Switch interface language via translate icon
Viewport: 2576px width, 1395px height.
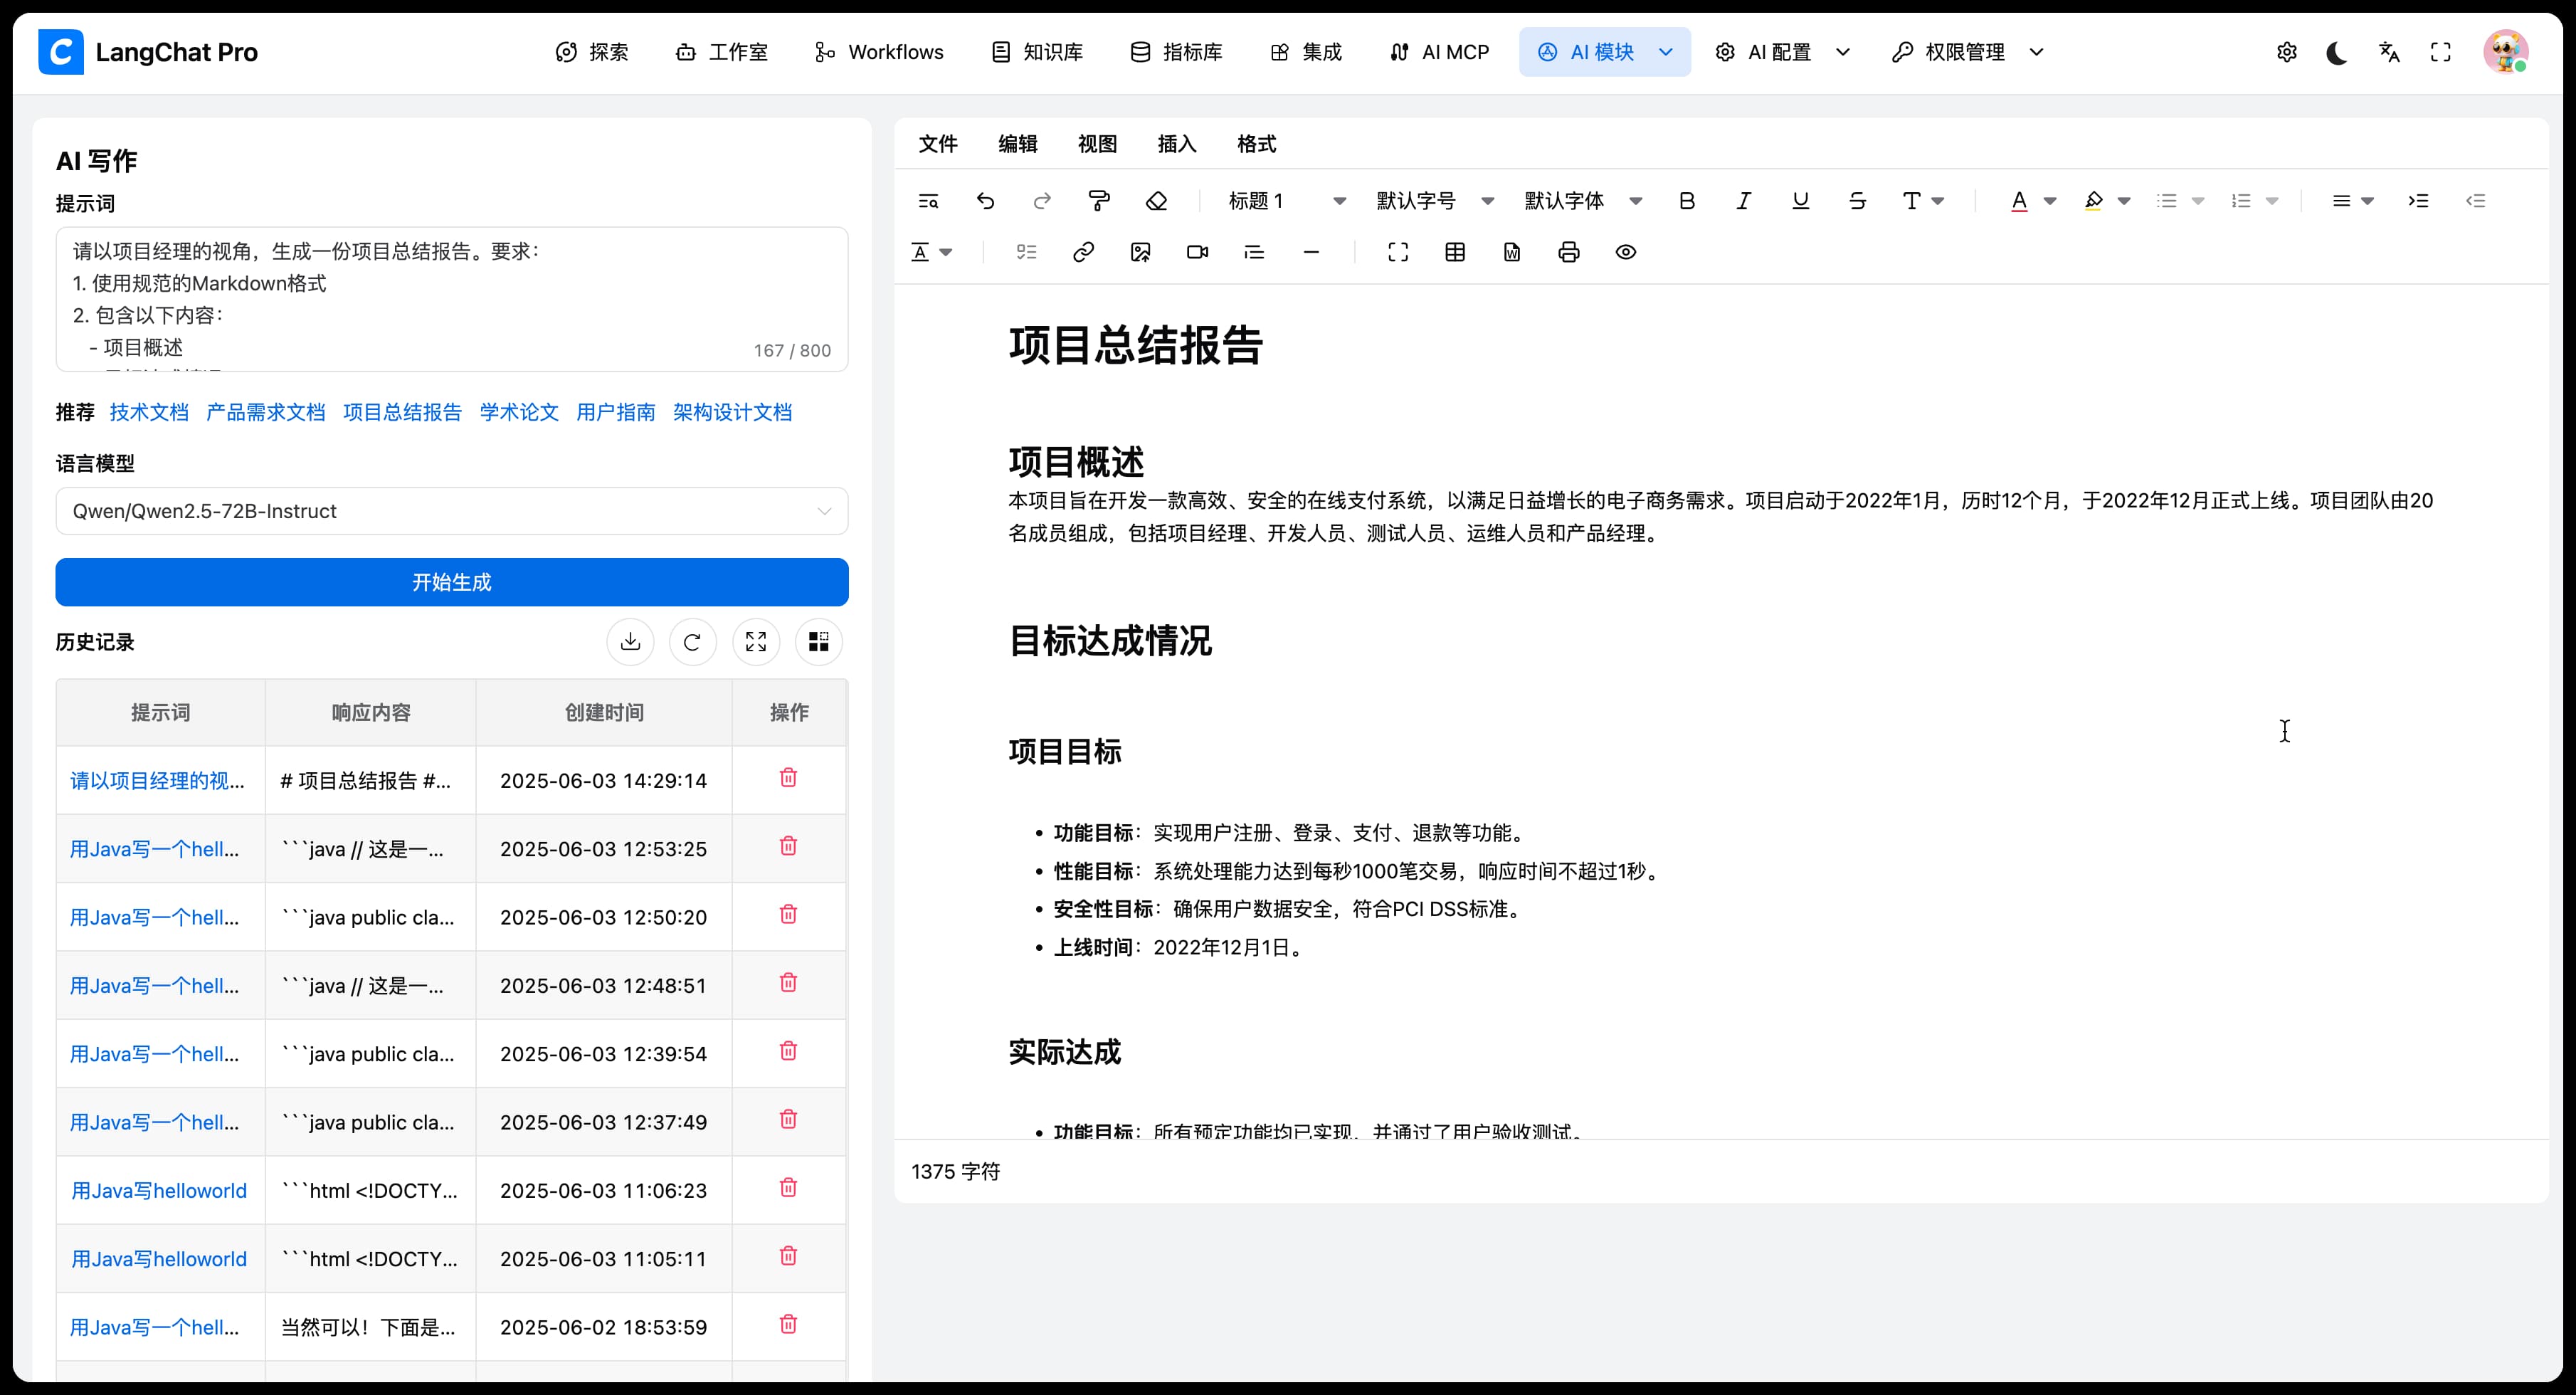coord(2389,52)
